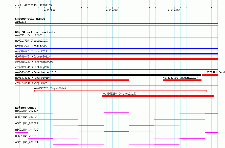Viewport: 225px width, 148px height.
Task: Open the Cytogenetic Bands track title
Action: 30,19
